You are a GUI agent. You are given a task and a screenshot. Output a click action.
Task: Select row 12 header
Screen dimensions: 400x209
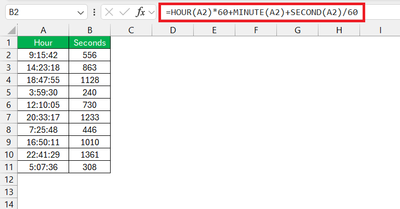(9, 179)
